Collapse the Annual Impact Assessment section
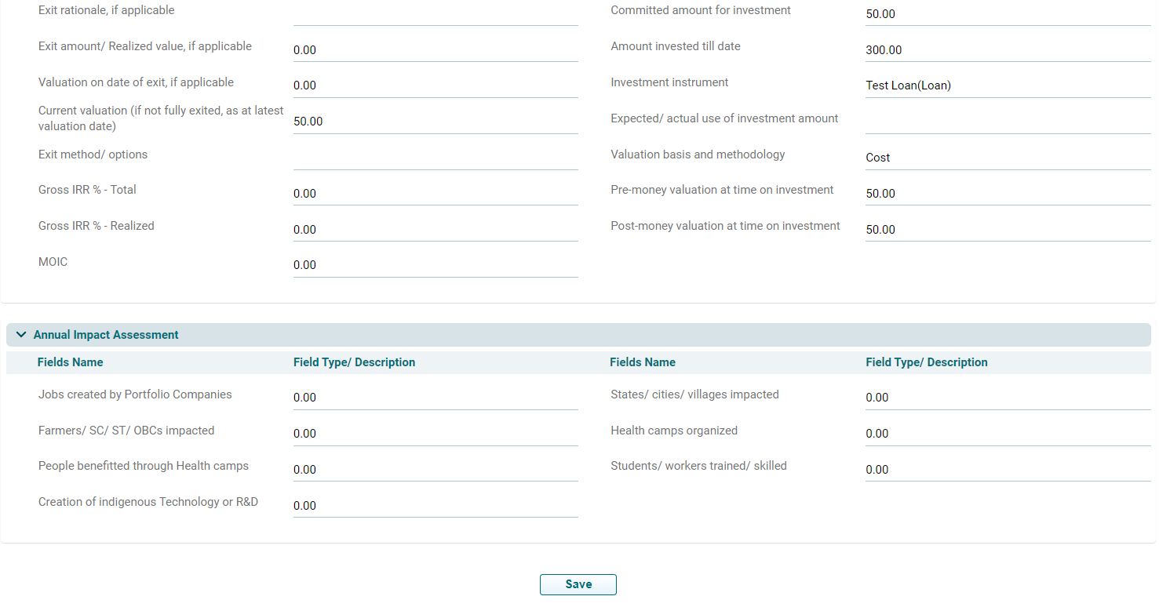The width and height of the screenshot is (1159, 607). point(21,335)
